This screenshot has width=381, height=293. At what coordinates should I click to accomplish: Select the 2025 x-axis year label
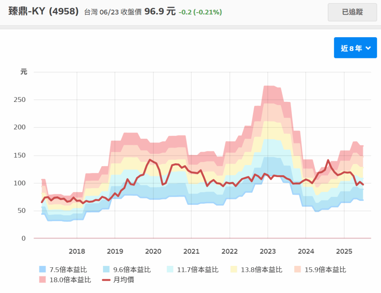[344, 251]
